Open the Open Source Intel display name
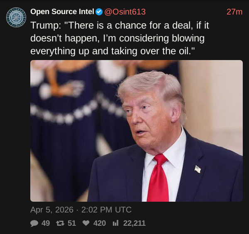Screen dimensions: 249x234 click(62, 12)
